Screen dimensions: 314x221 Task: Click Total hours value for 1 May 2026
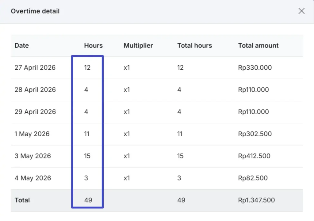click(x=180, y=134)
